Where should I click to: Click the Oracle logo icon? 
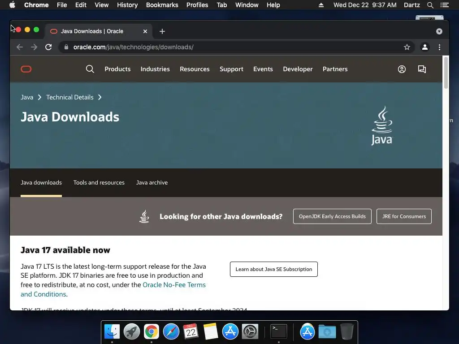click(26, 69)
